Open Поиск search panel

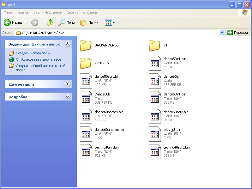tap(67, 22)
